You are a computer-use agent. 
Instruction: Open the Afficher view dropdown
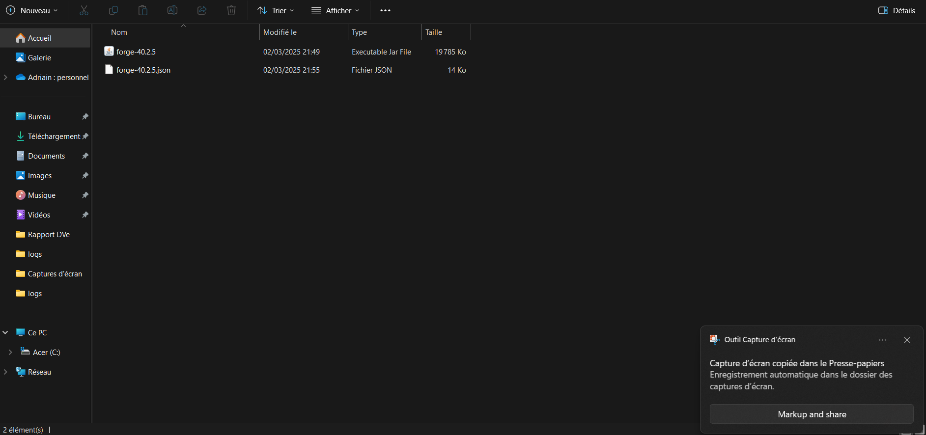click(336, 10)
